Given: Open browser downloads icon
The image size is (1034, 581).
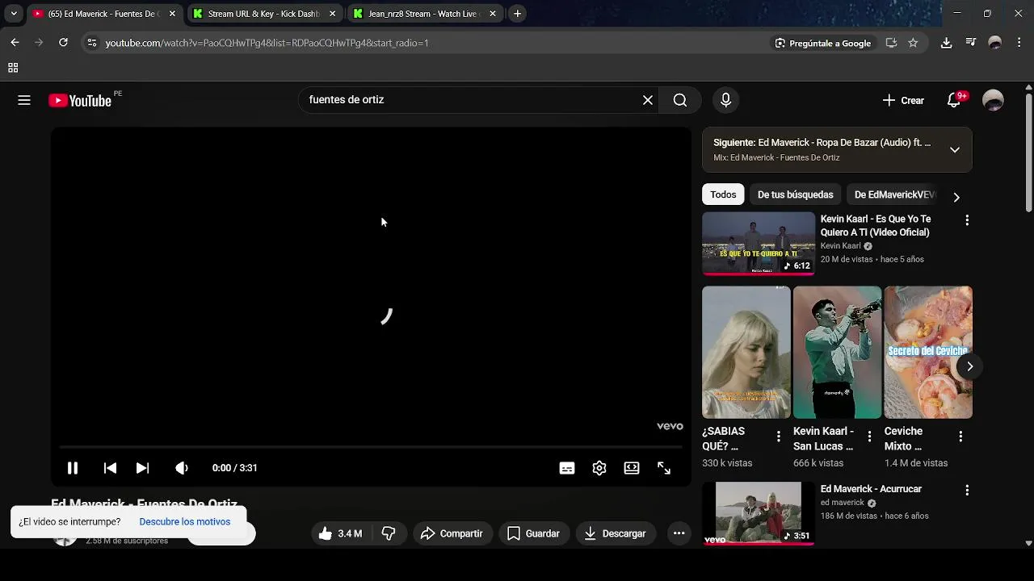Looking at the screenshot, I should click(946, 43).
